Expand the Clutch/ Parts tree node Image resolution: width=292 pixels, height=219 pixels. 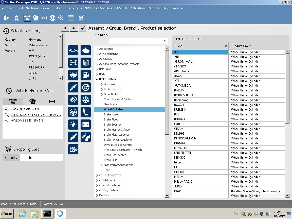97,180
